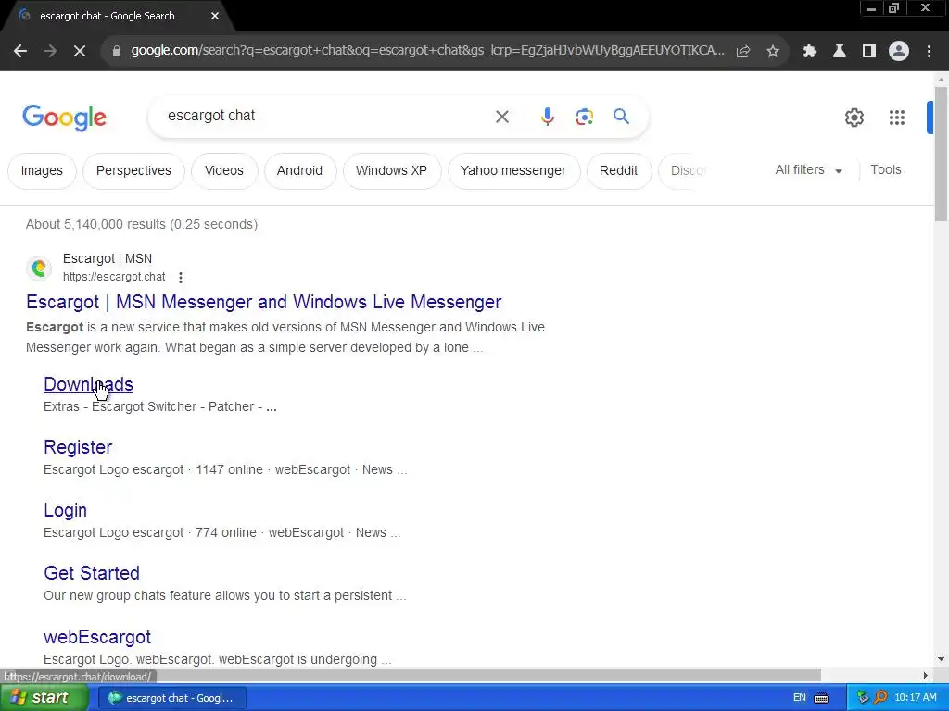Search by image with the lens icon
This screenshot has height=711, width=949.
click(584, 117)
